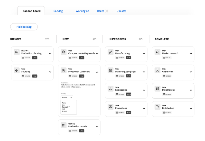Click the NEW column heading
Screen dimensions: 205x141
pos(66,39)
